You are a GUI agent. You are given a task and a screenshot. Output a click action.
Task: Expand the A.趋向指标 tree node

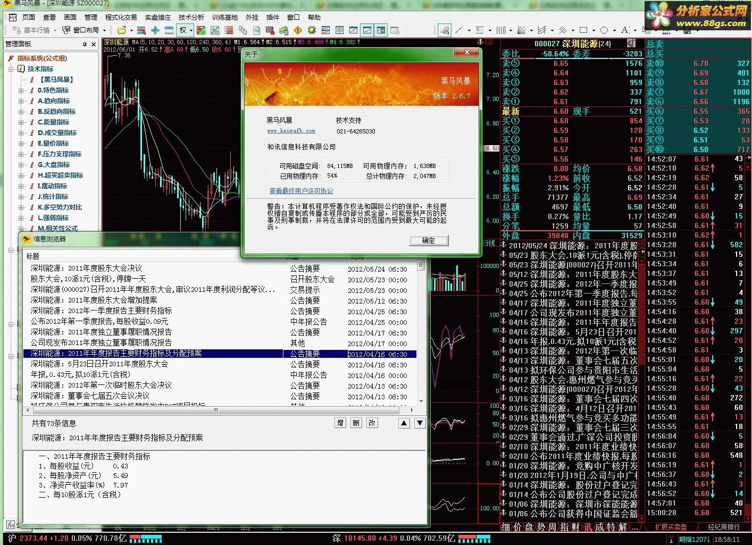point(21,101)
